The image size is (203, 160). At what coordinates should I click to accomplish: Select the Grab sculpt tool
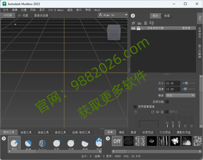57,143
